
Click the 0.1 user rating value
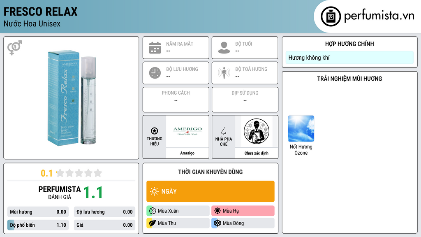[x=47, y=173]
